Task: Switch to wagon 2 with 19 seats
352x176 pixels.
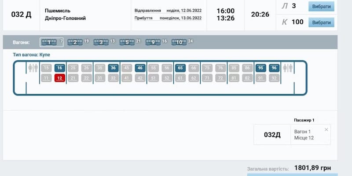Action: [75, 42]
